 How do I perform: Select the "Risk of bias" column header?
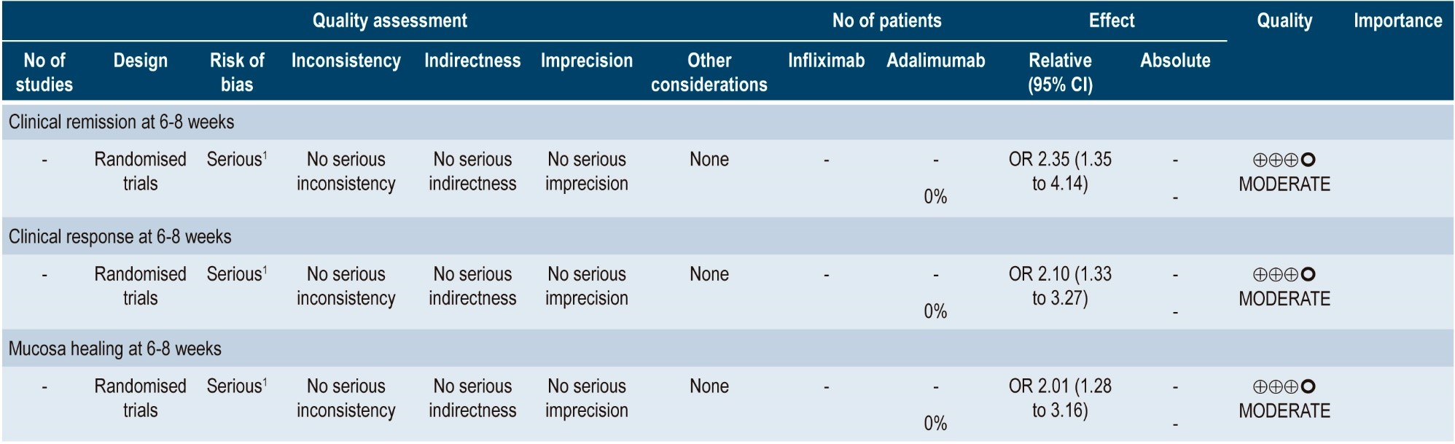[x=237, y=72]
